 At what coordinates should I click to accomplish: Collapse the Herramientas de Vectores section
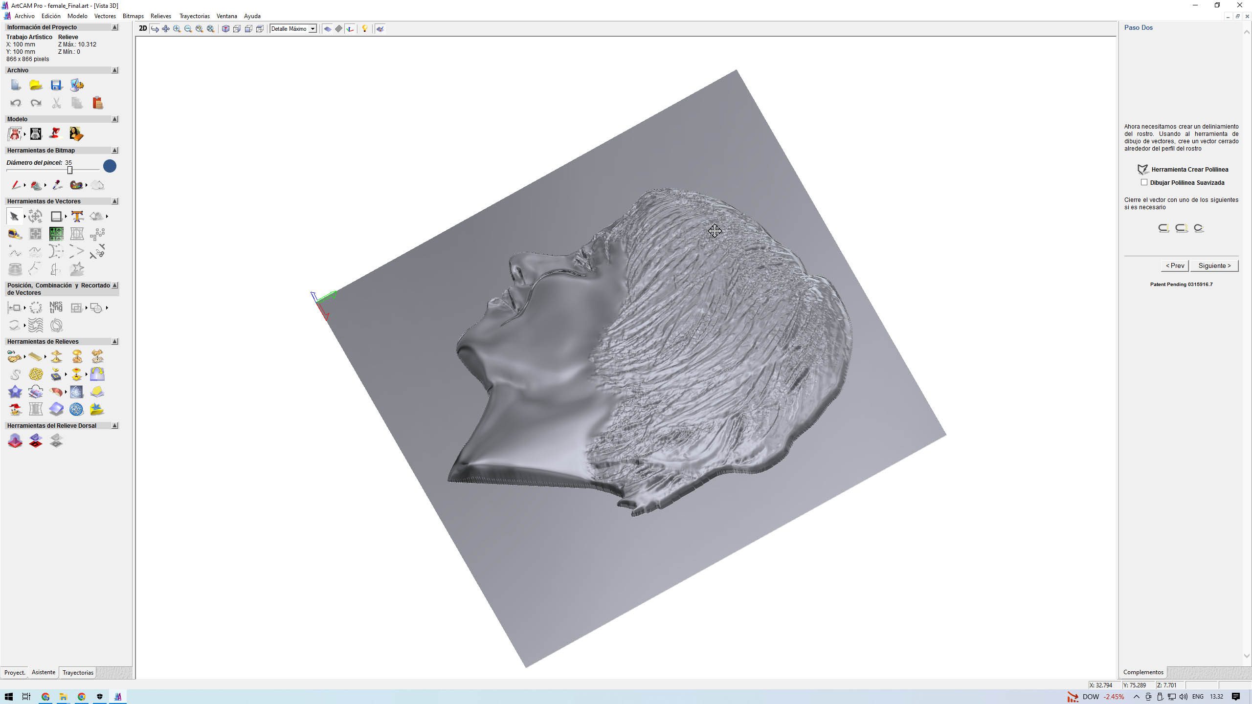click(x=115, y=201)
